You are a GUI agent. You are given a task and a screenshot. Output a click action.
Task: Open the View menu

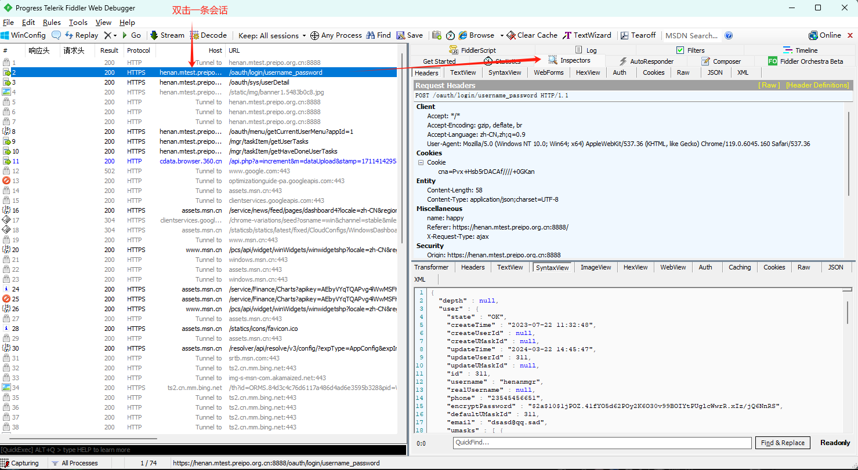[x=103, y=23]
